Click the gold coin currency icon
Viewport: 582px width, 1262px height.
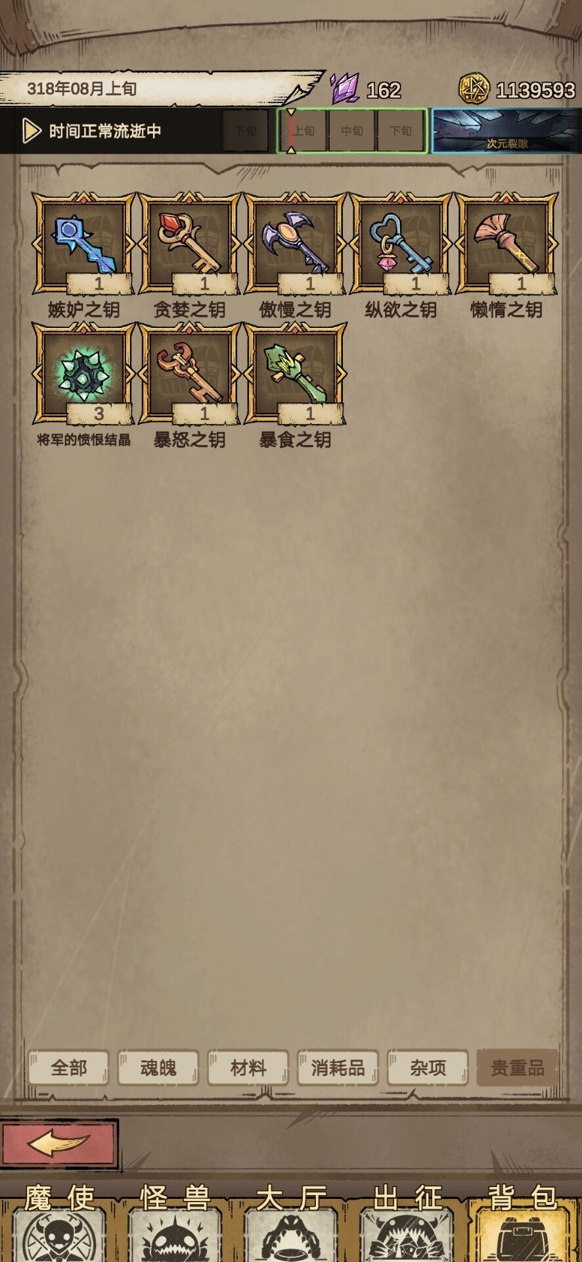pyautogui.click(x=474, y=89)
